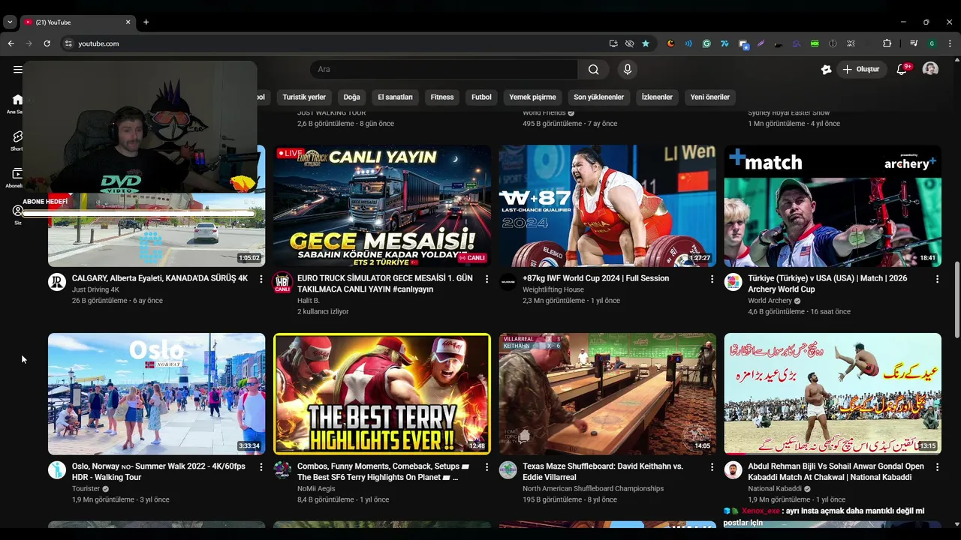Open the World Archery channel avatar
Viewport: 961px width, 540px height.
[x=733, y=282]
